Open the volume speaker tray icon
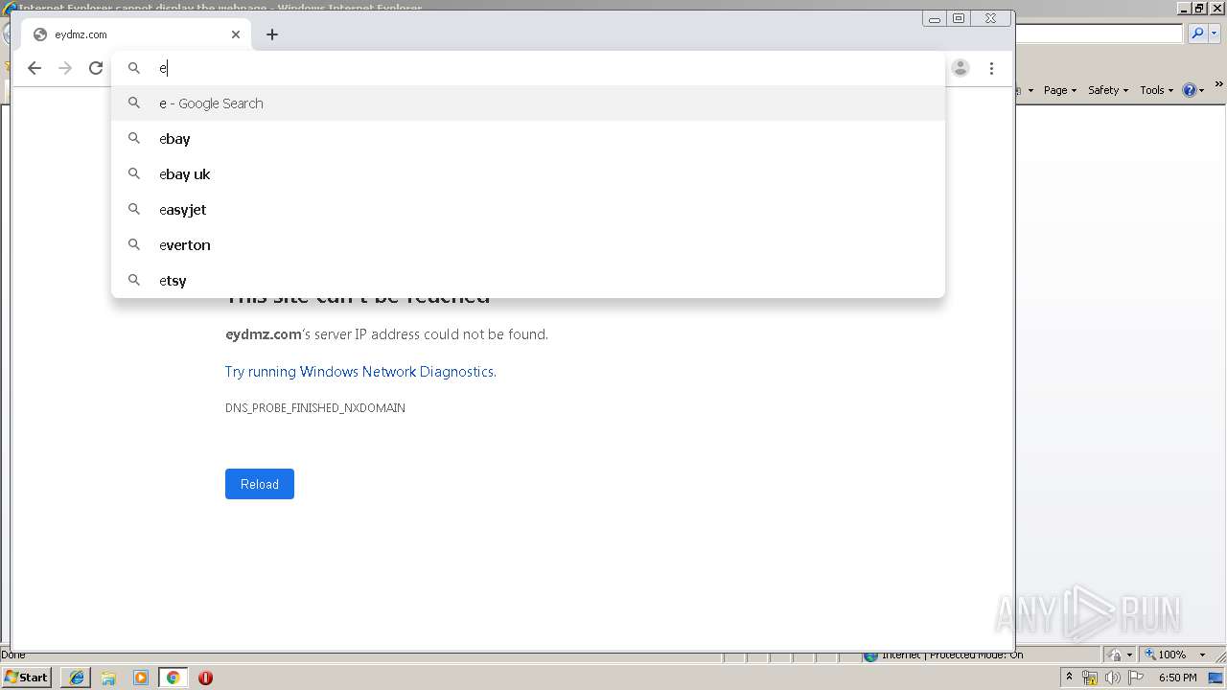Image resolution: width=1227 pixels, height=690 pixels. pyautogui.click(x=1113, y=678)
